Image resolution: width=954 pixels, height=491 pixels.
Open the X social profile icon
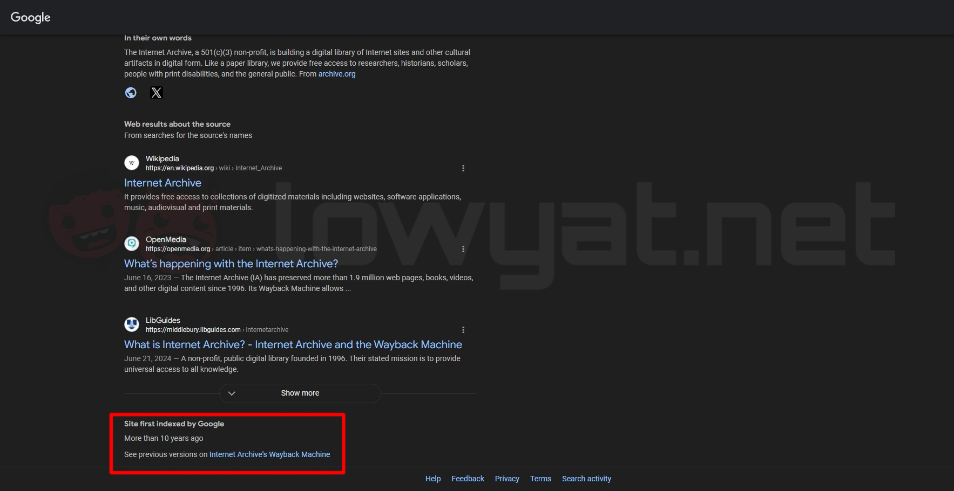(156, 93)
